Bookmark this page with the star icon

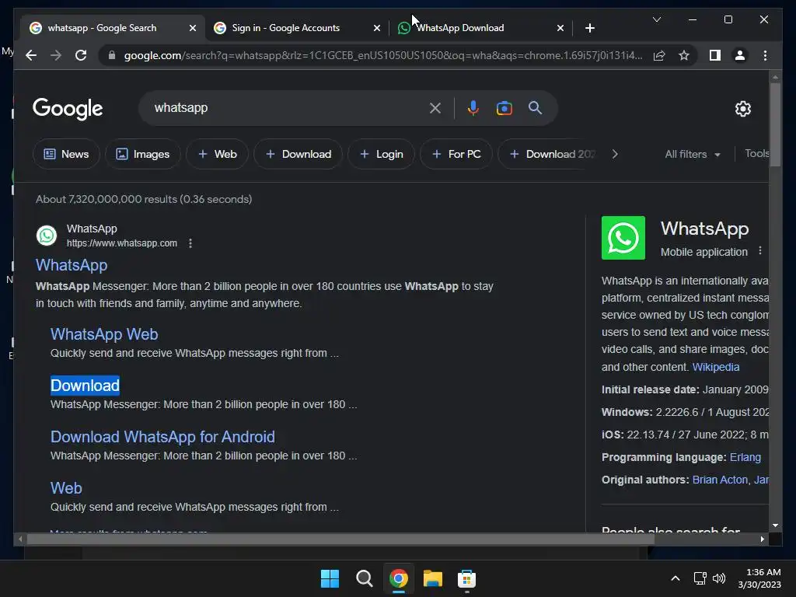684,55
